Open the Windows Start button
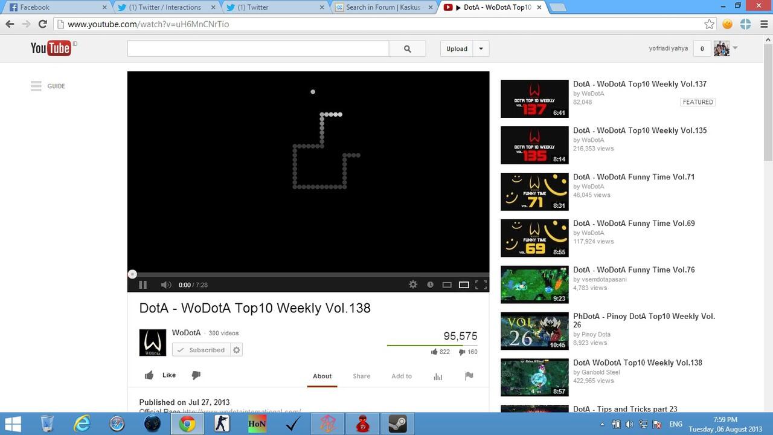 (x=13, y=424)
